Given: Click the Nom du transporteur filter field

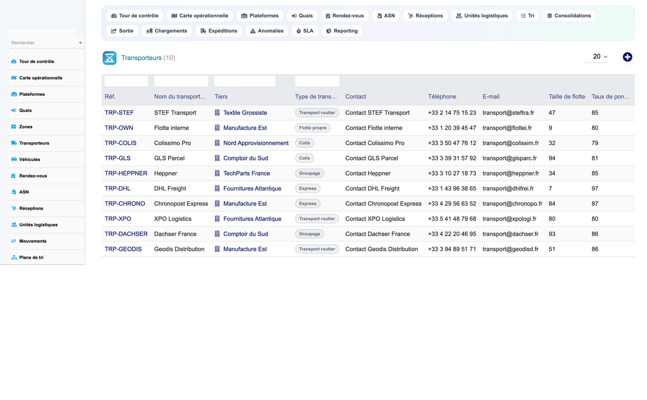Looking at the screenshot, I should [x=181, y=81].
